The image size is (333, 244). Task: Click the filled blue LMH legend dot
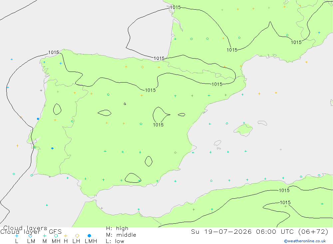(x=89, y=236)
